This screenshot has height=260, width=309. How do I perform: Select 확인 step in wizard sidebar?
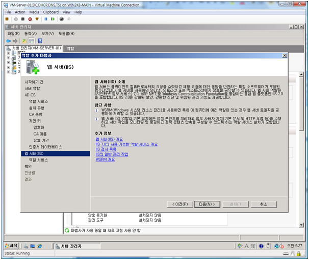[x=28, y=166]
